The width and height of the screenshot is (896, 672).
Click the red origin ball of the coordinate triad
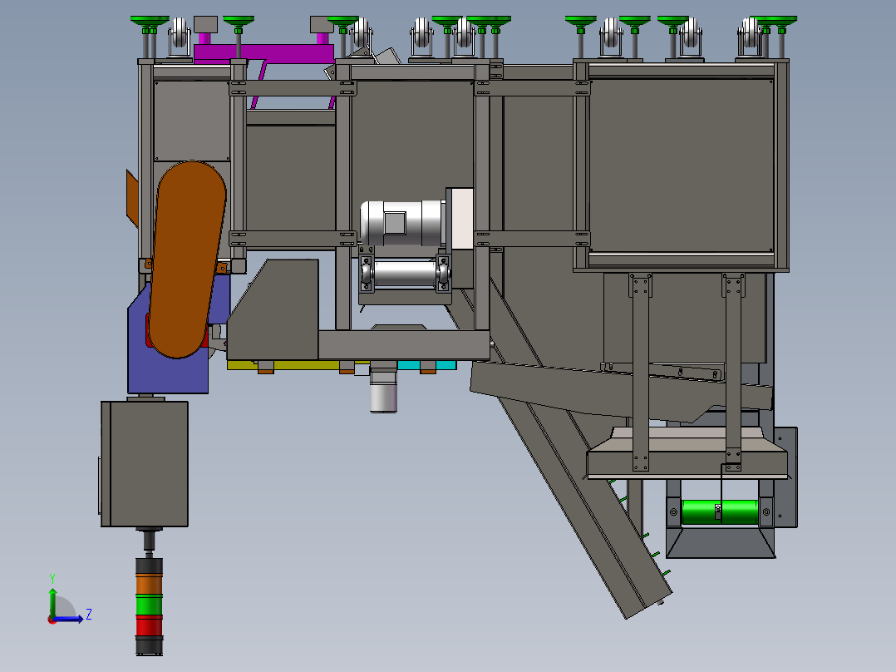point(52,620)
